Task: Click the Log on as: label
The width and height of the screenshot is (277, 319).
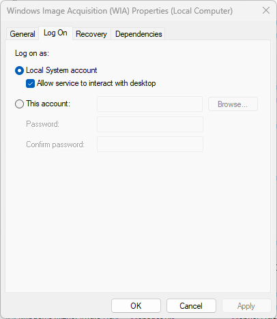Action: 32,53
